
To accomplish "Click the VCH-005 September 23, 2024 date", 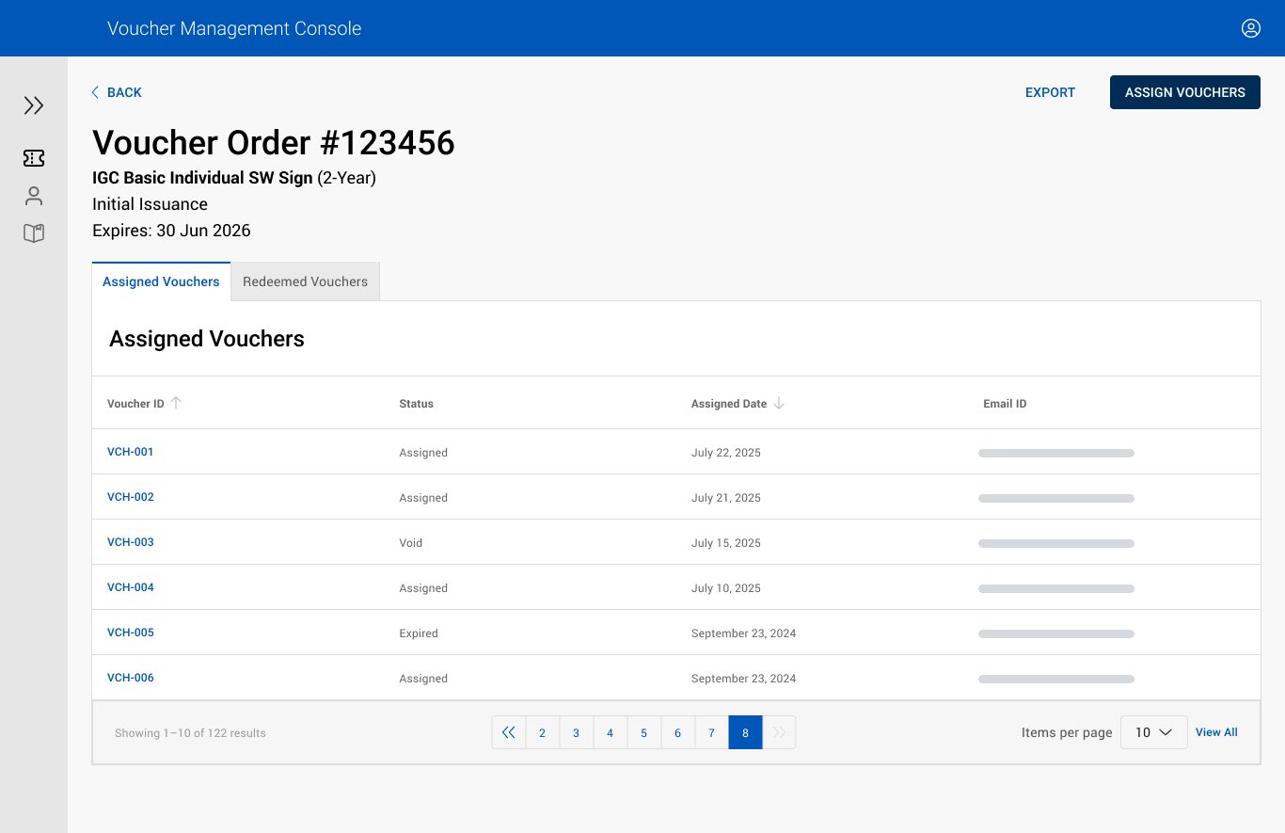I will pyautogui.click(x=743, y=633).
